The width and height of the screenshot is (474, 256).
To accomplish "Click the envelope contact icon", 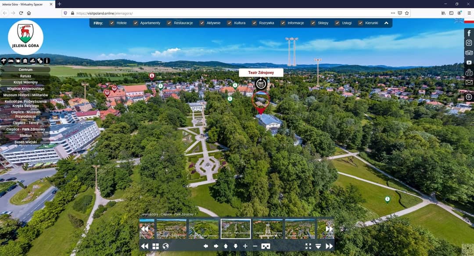I will coord(469,82).
